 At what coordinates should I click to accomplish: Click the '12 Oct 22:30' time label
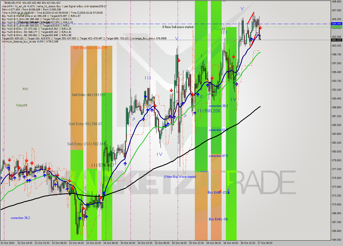point(42,243)
